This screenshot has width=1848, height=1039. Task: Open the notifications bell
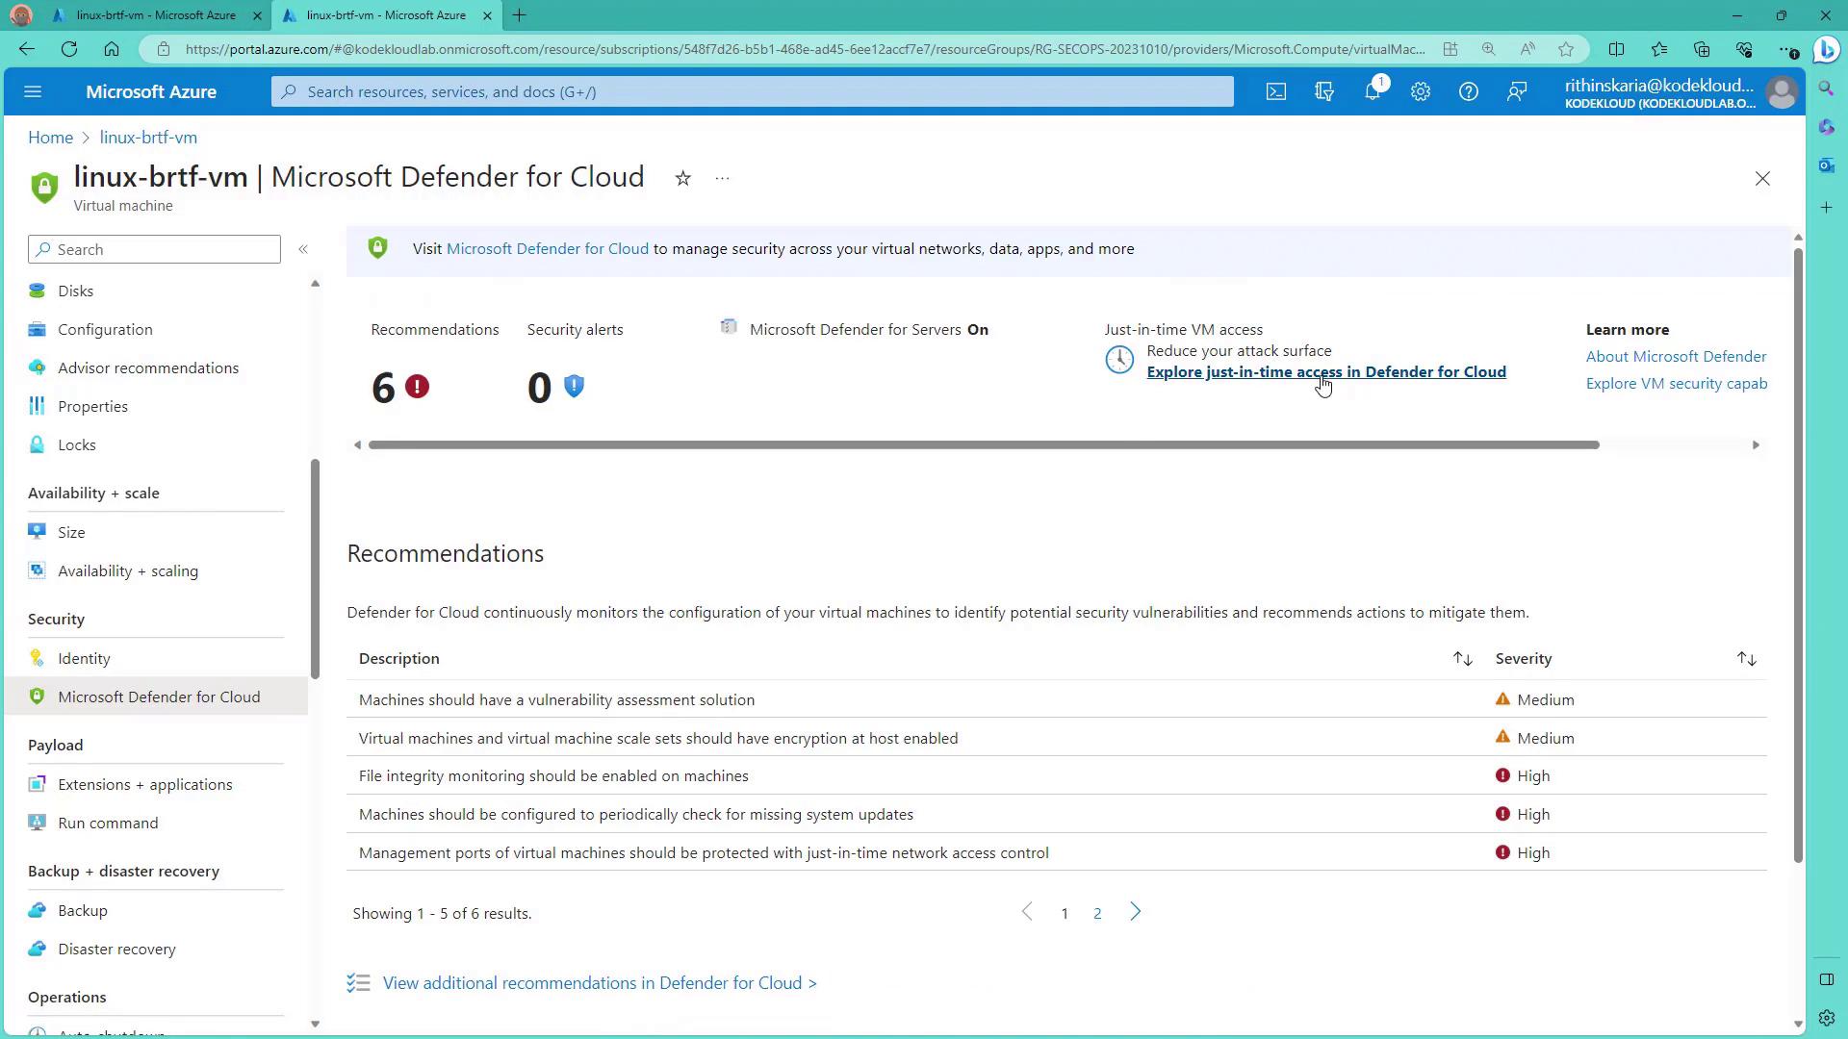tap(1373, 92)
